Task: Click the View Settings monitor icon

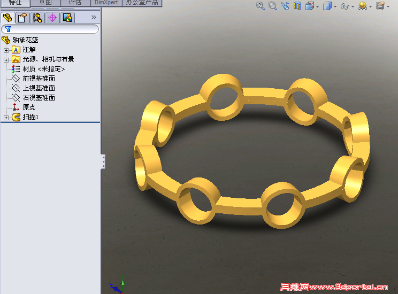Action: [380, 5]
